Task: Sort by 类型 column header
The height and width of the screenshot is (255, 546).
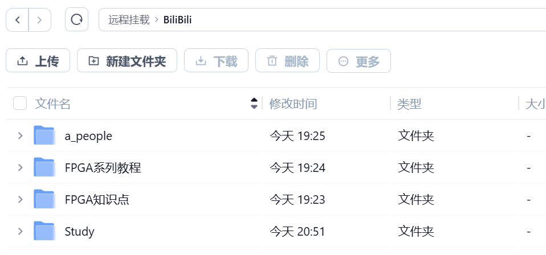Action: coord(409,104)
